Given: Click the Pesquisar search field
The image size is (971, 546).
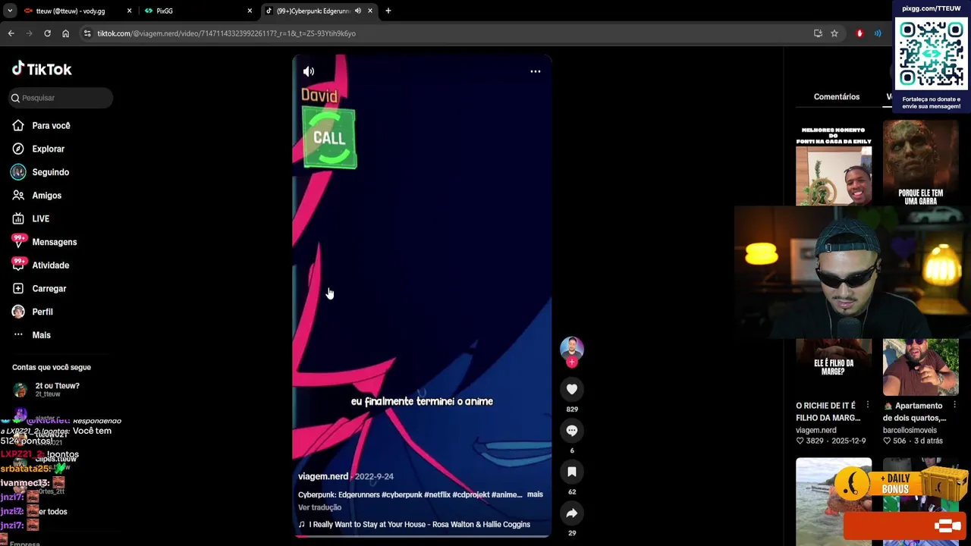Looking at the screenshot, I should click(61, 98).
